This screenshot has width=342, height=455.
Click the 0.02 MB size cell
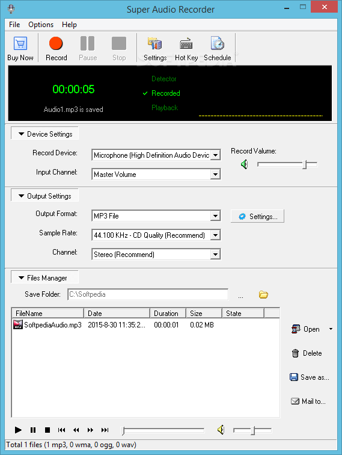coord(202,325)
